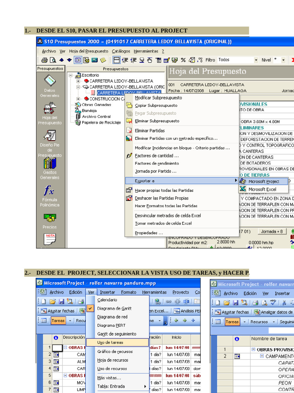Click Microsoft Excel in the export submenu
294x393 pixels.
click(262, 189)
